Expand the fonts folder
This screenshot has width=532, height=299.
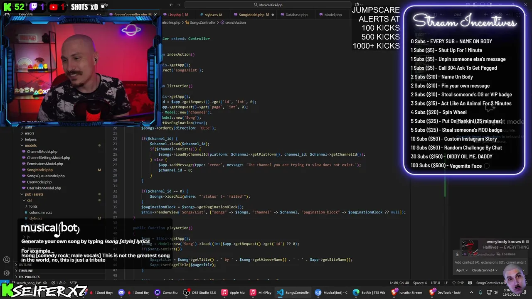click(33, 206)
